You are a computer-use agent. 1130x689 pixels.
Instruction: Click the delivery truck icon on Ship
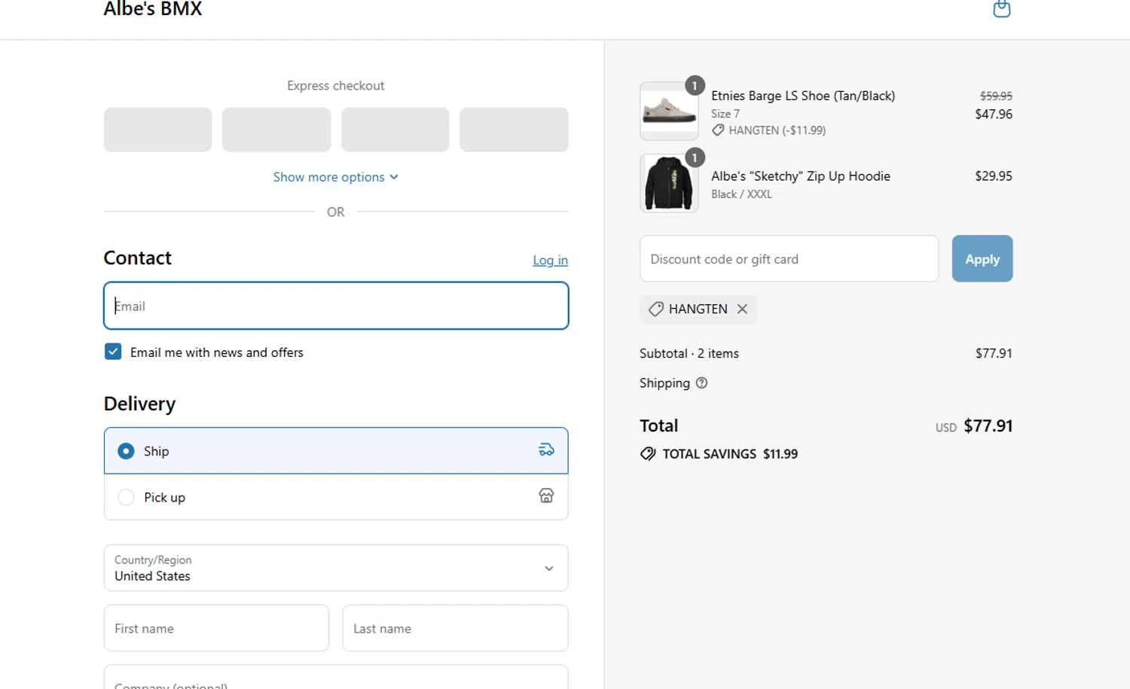point(546,450)
